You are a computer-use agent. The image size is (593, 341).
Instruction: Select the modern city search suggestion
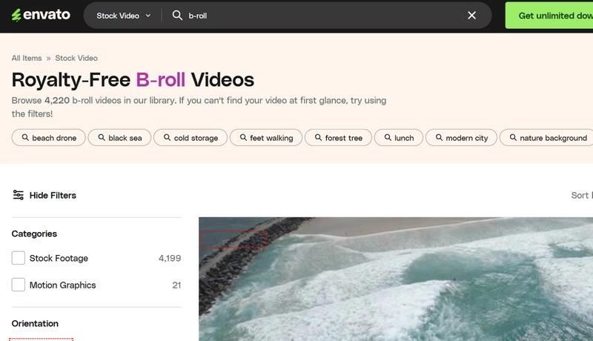click(x=461, y=138)
